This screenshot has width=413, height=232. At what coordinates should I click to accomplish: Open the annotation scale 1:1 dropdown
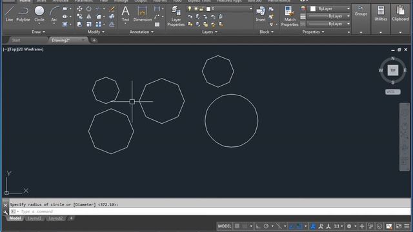[x=338, y=226]
